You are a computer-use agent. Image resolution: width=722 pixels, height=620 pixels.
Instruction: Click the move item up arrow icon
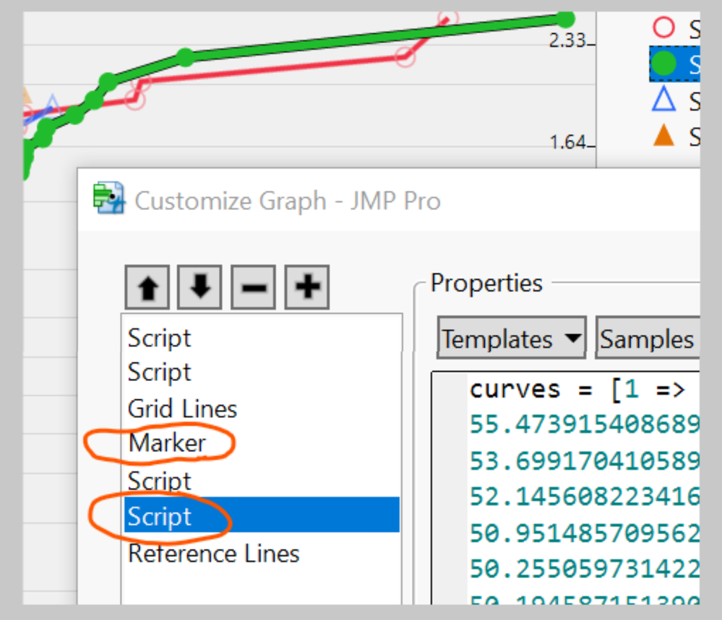pyautogui.click(x=147, y=286)
